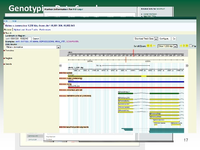Pan details panel left with gray arrows
This screenshot has width=200, height=150.
(x=60, y=66)
